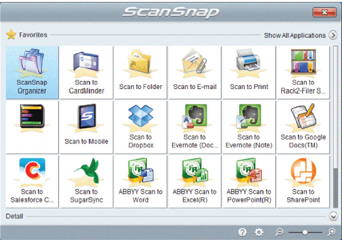Select Scan to Evernote (Document)
The height and width of the screenshot is (240, 342).
click(195, 127)
